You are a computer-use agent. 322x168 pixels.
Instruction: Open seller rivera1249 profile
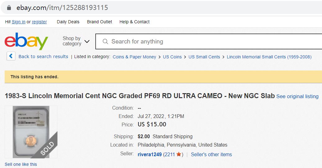click(150, 154)
